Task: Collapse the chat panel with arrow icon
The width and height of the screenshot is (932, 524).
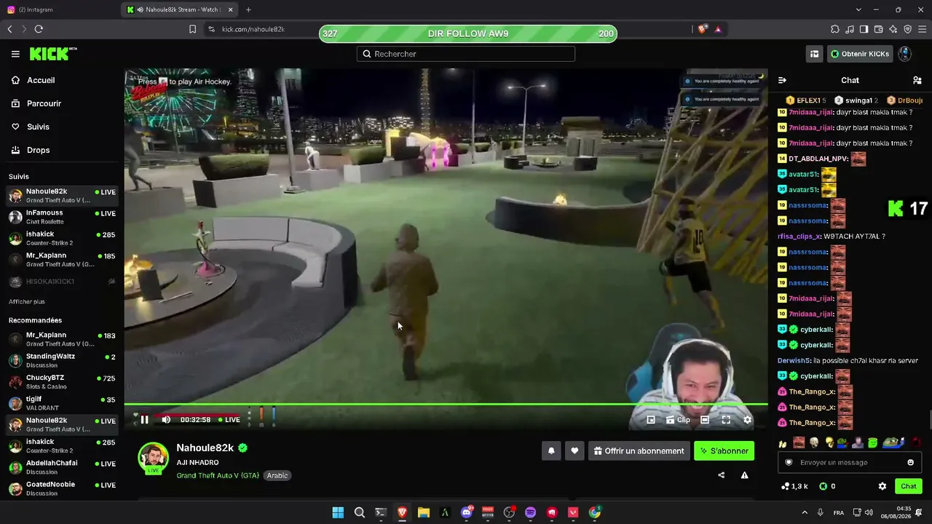Action: tap(782, 80)
